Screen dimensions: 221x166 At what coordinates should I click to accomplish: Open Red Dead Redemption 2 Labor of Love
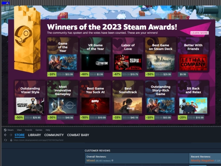tap(128, 62)
